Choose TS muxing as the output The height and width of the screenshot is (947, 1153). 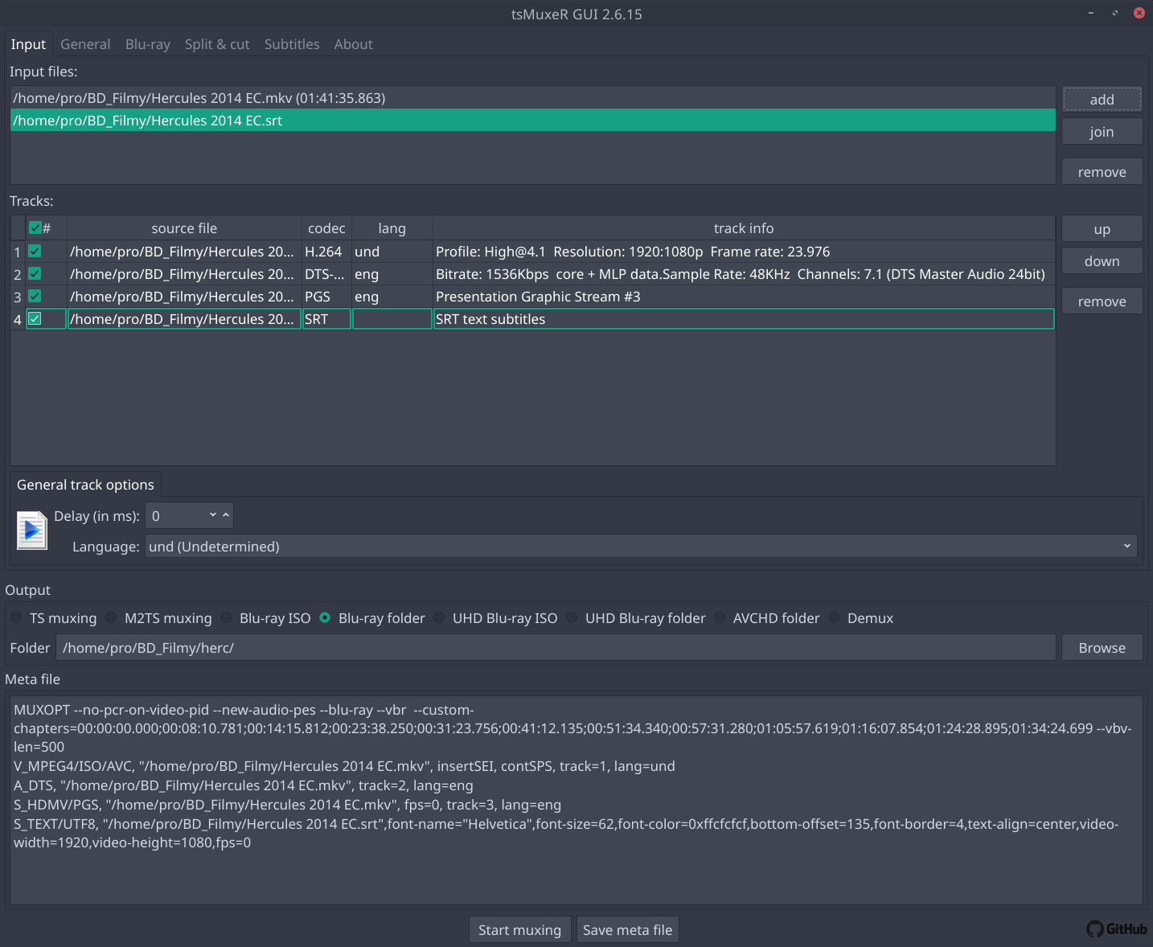pyautogui.click(x=16, y=617)
